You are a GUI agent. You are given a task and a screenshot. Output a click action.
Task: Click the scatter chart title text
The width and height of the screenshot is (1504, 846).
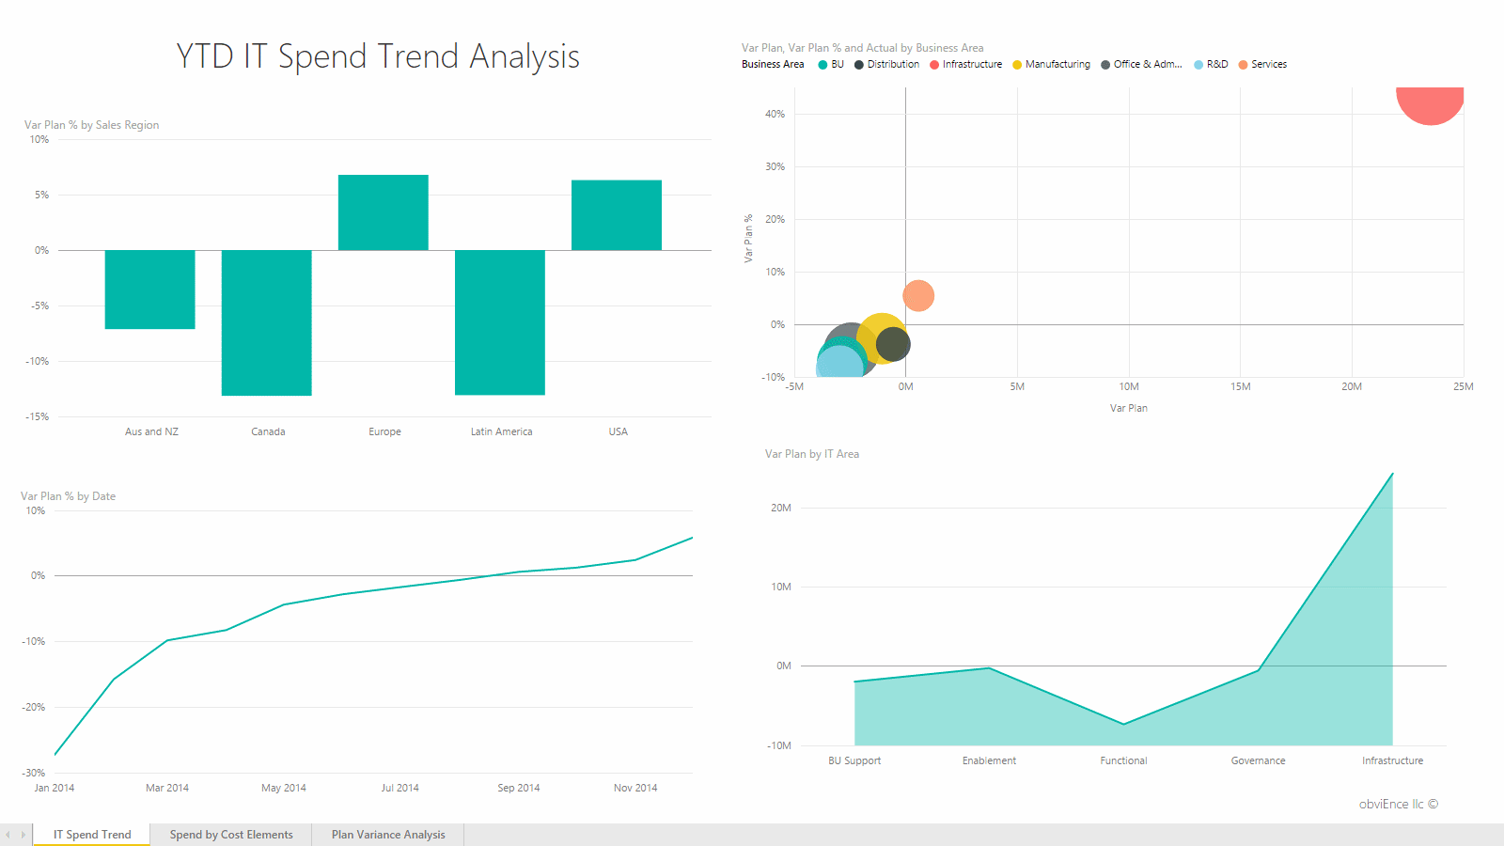tap(863, 48)
